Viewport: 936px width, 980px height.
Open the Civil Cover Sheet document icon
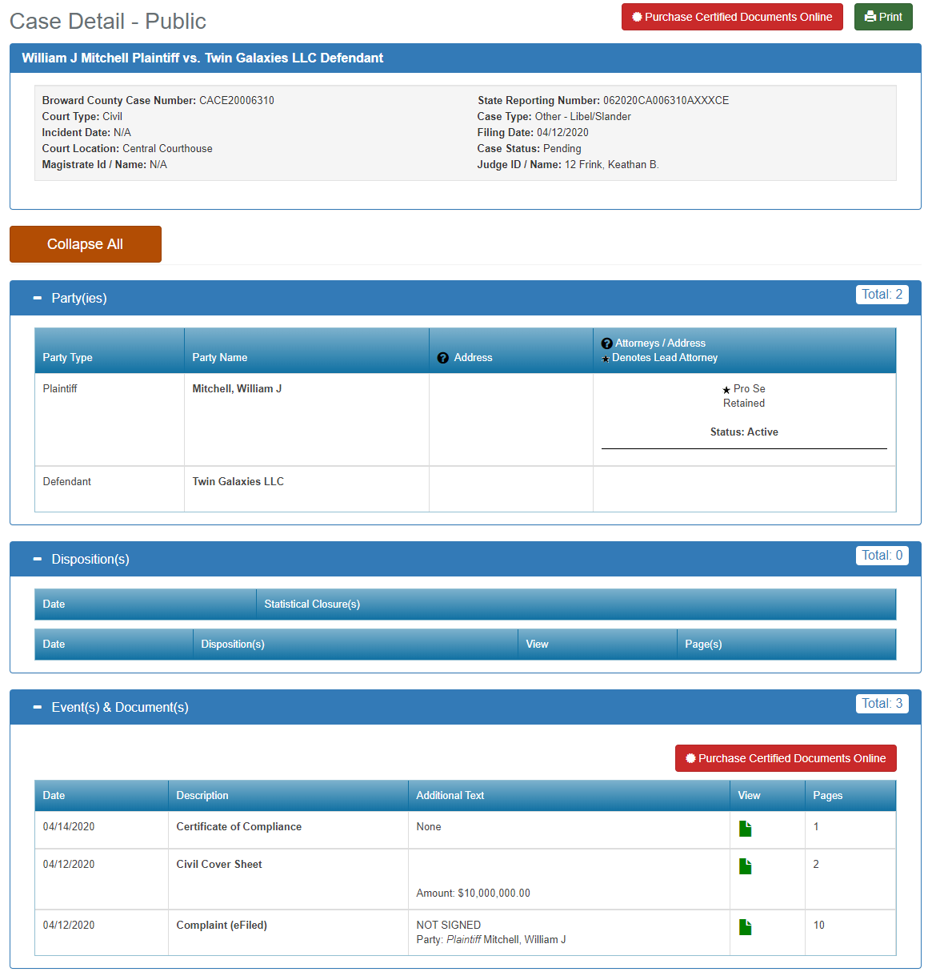pos(745,866)
